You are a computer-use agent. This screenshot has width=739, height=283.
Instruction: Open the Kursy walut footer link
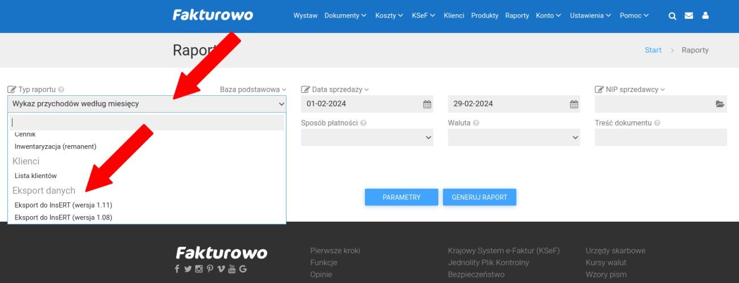pyautogui.click(x=606, y=263)
